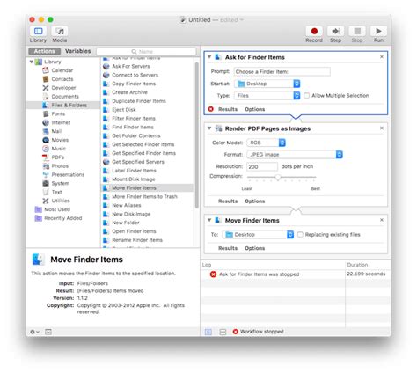
Task: Select Music category in Library
Action: (x=59, y=149)
